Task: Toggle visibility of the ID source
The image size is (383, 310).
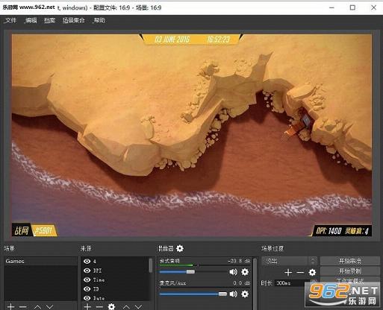Action: click(87, 289)
